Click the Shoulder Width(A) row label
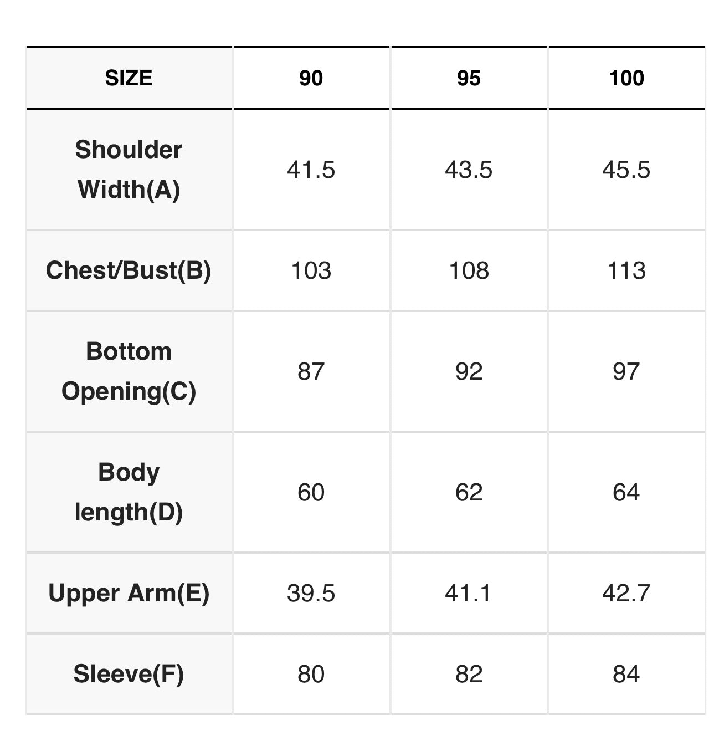The width and height of the screenshot is (714, 756). pos(129,170)
